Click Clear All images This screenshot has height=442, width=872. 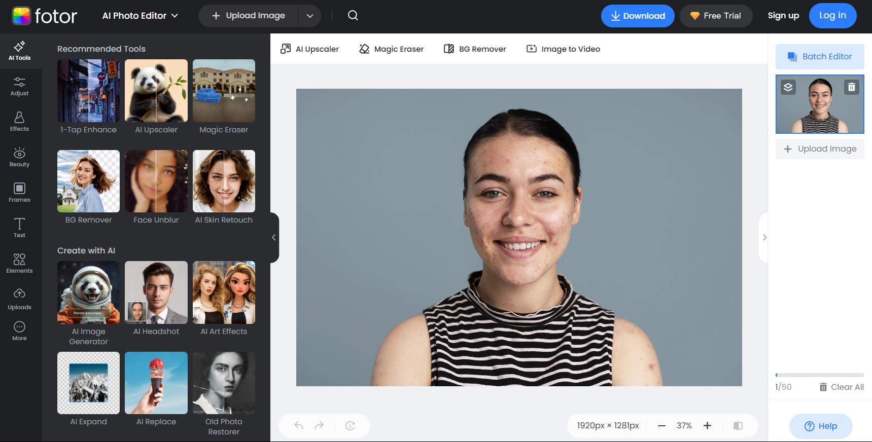tap(842, 387)
